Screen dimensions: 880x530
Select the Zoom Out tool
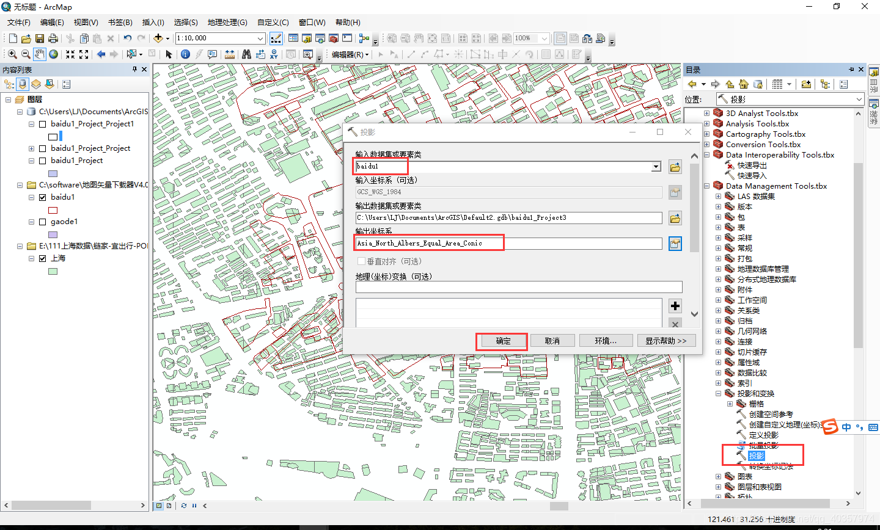point(26,54)
